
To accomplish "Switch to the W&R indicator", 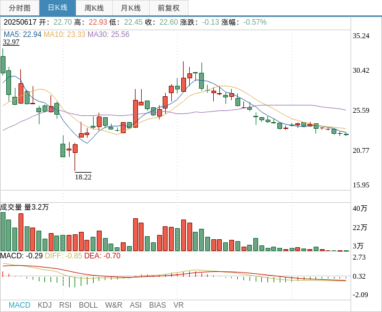I will pos(113,305).
